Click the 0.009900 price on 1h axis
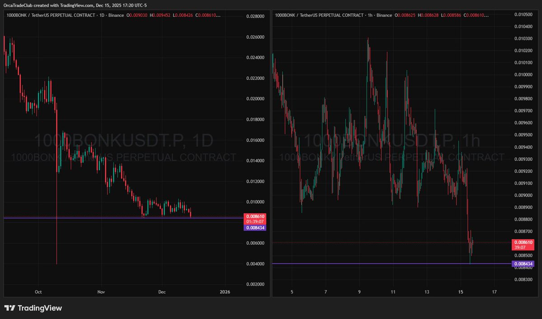 pos(523,87)
